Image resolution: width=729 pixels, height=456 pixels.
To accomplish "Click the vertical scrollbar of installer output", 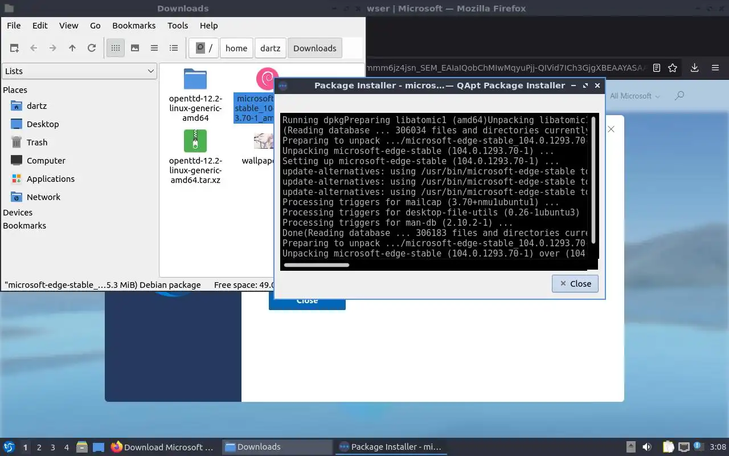I will 594,180.
